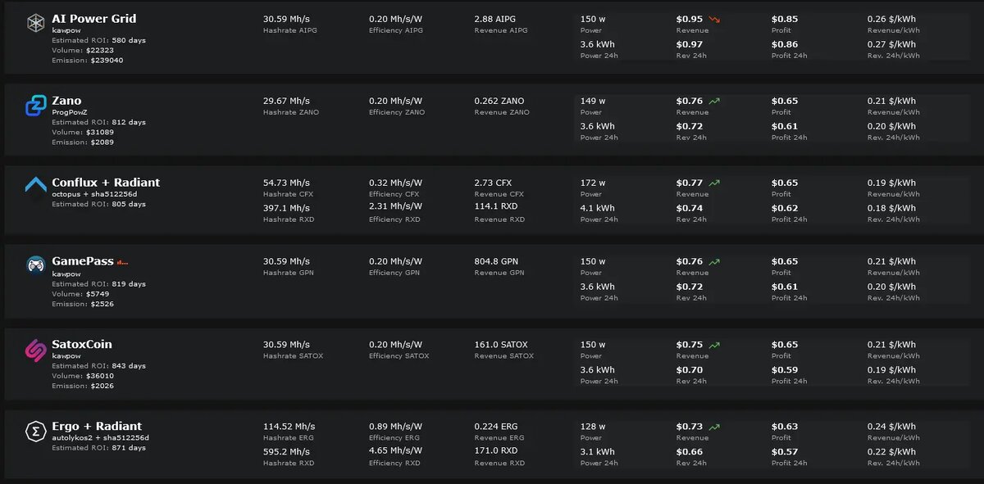Screen dimensions: 984x484
Task: Open the Ergo + Radiant coin link
Action: click(x=97, y=426)
